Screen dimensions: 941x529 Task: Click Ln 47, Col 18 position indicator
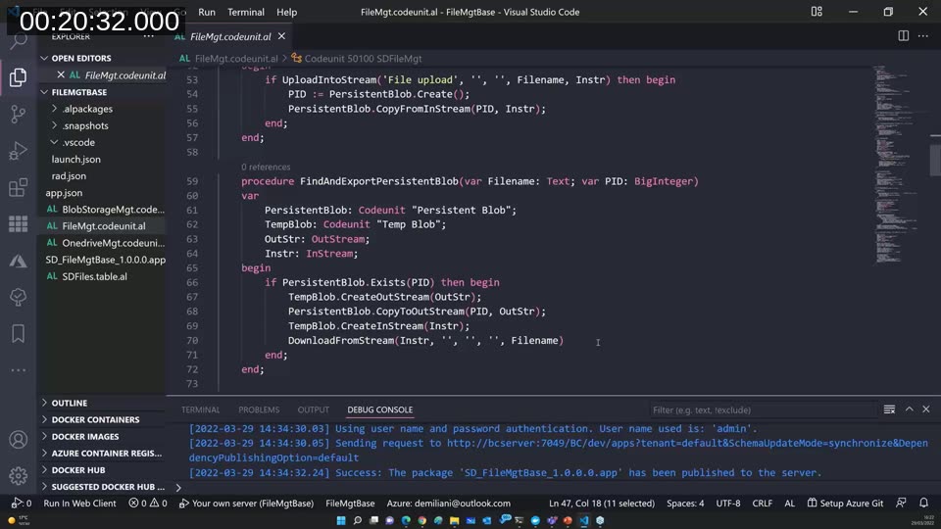pos(601,504)
